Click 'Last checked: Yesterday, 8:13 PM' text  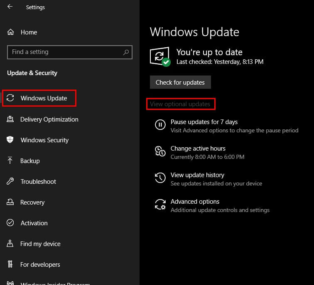(220, 62)
